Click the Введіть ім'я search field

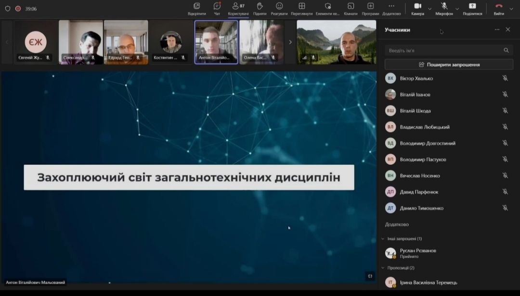(x=443, y=50)
